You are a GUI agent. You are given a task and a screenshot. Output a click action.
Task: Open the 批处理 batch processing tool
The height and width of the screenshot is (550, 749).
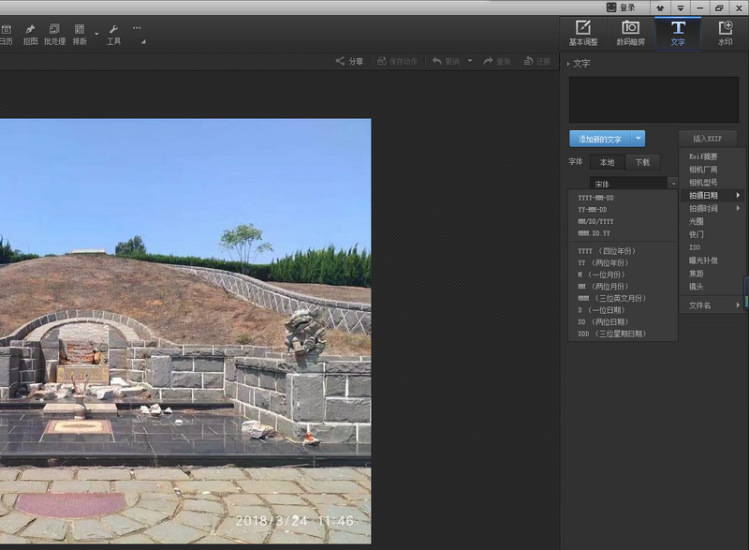54,35
